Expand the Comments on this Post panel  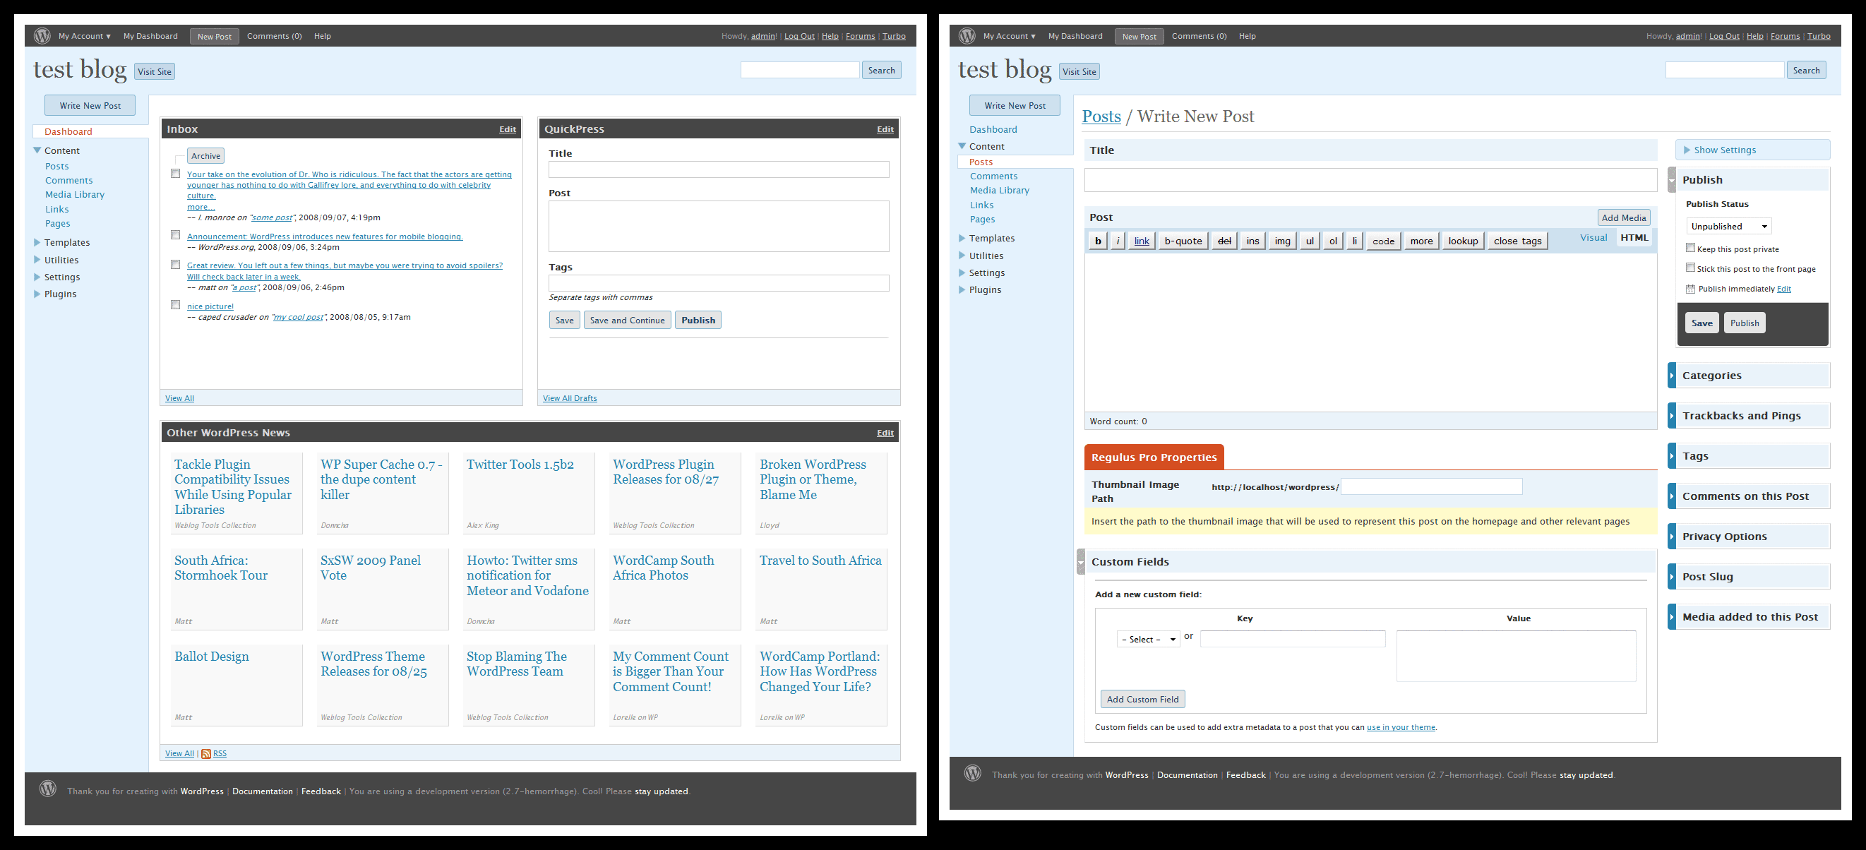pos(1672,496)
